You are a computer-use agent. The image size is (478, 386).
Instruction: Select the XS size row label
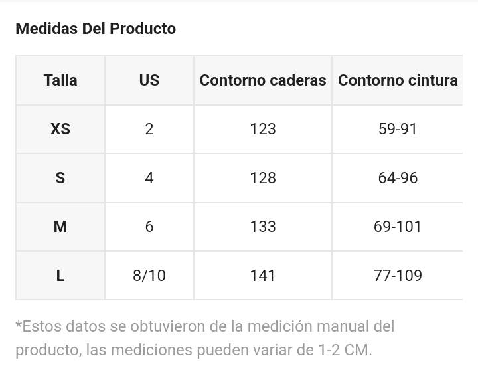point(60,129)
